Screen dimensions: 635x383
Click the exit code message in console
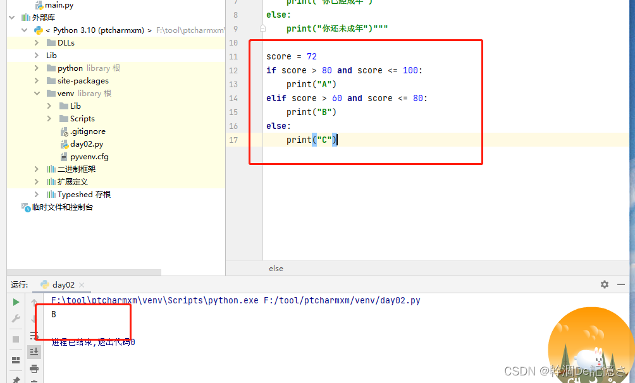tap(93, 342)
